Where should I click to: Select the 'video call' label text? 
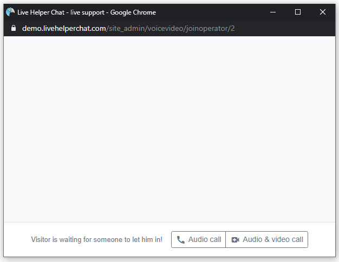coord(288,239)
